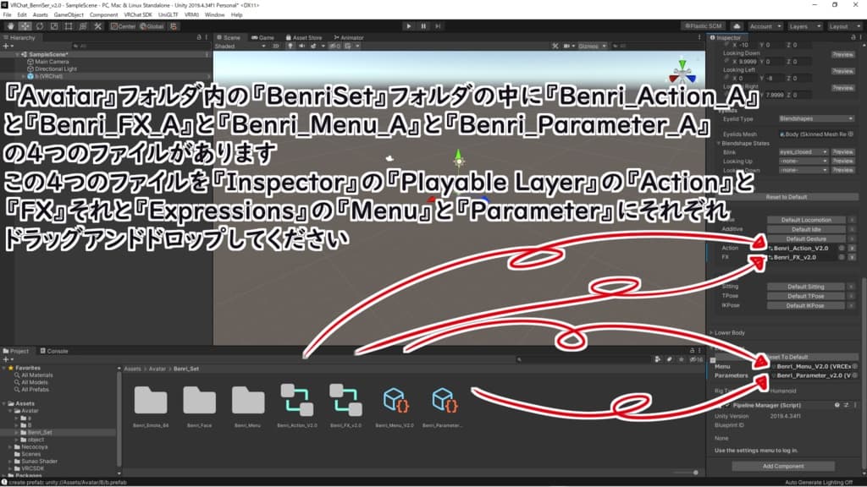Toggle scene audio speaker icon
Viewport: 867px width, 487px height.
302,46
